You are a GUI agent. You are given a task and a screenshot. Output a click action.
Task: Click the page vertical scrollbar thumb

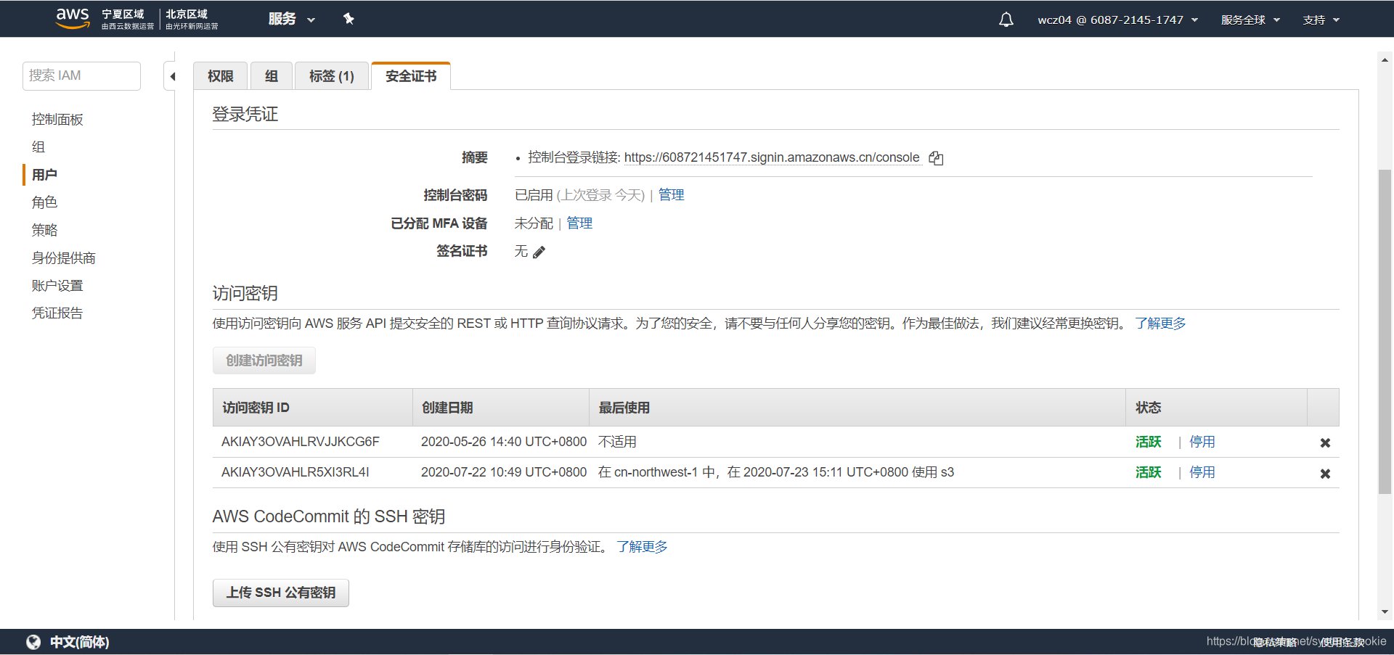point(1385,331)
